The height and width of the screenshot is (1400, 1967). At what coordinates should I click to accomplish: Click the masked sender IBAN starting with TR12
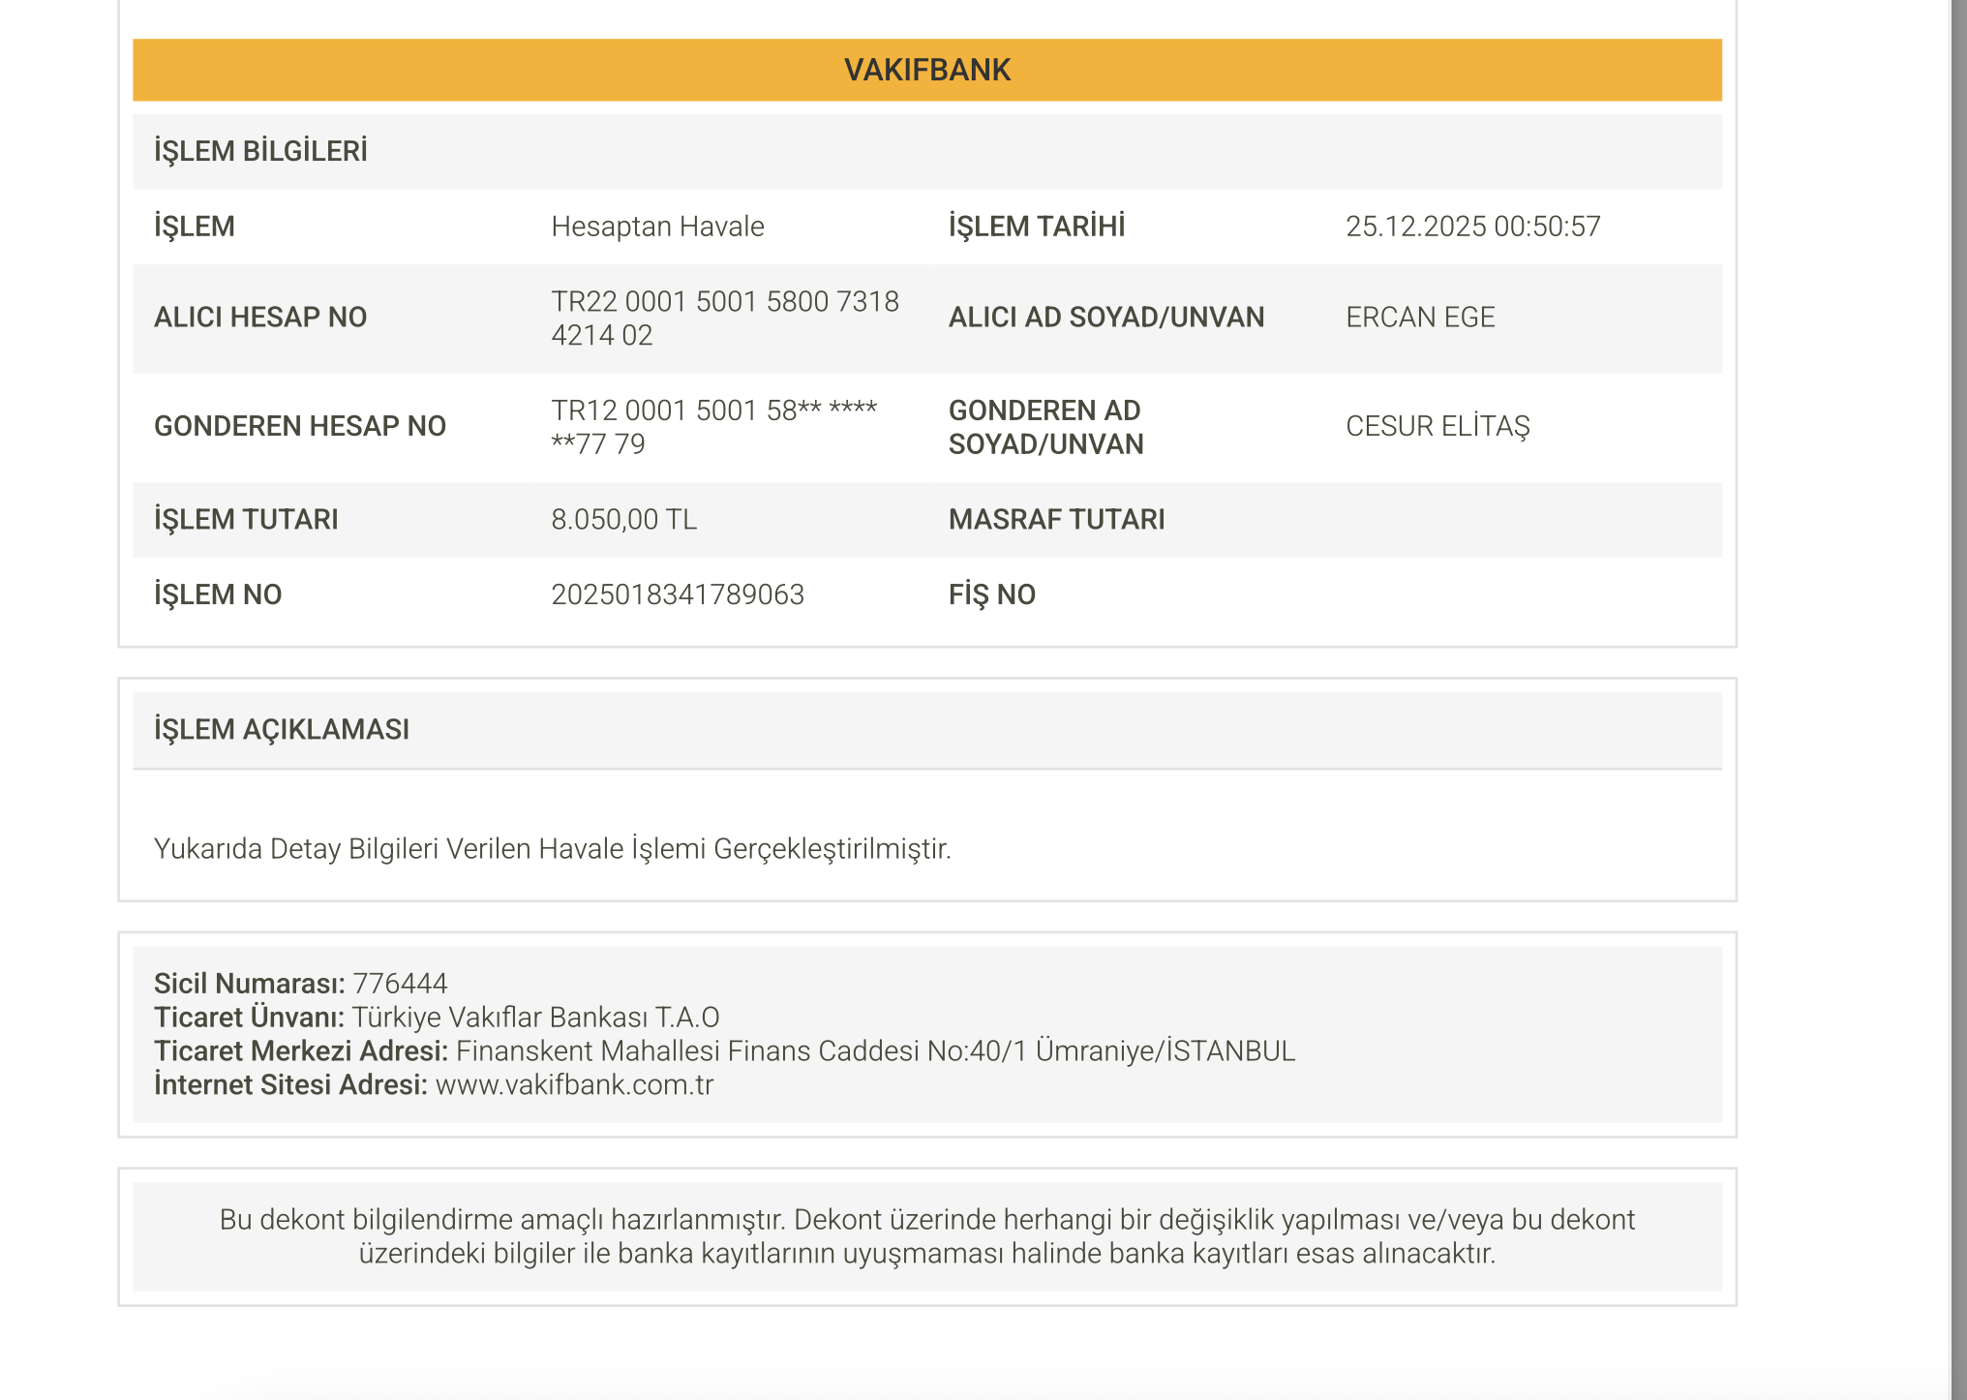(x=714, y=427)
